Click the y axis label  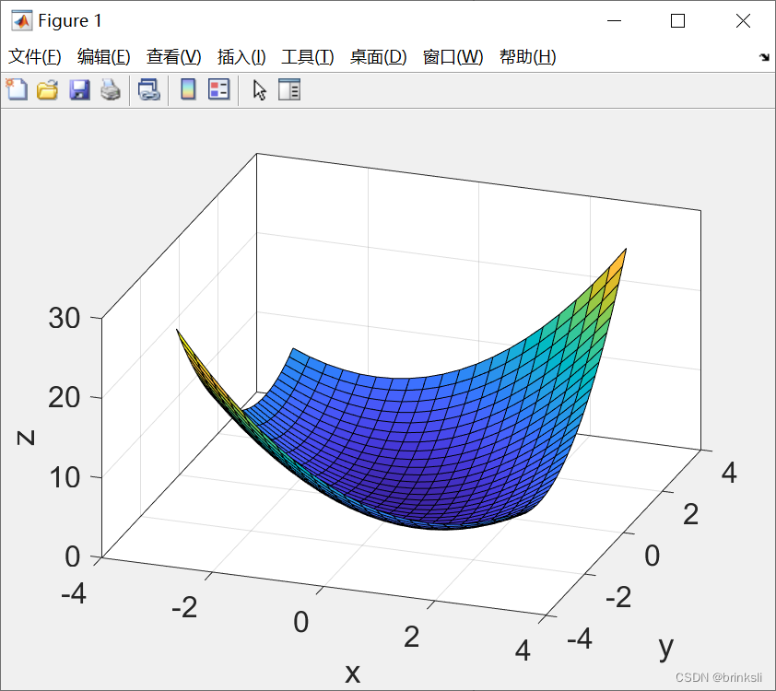click(666, 647)
